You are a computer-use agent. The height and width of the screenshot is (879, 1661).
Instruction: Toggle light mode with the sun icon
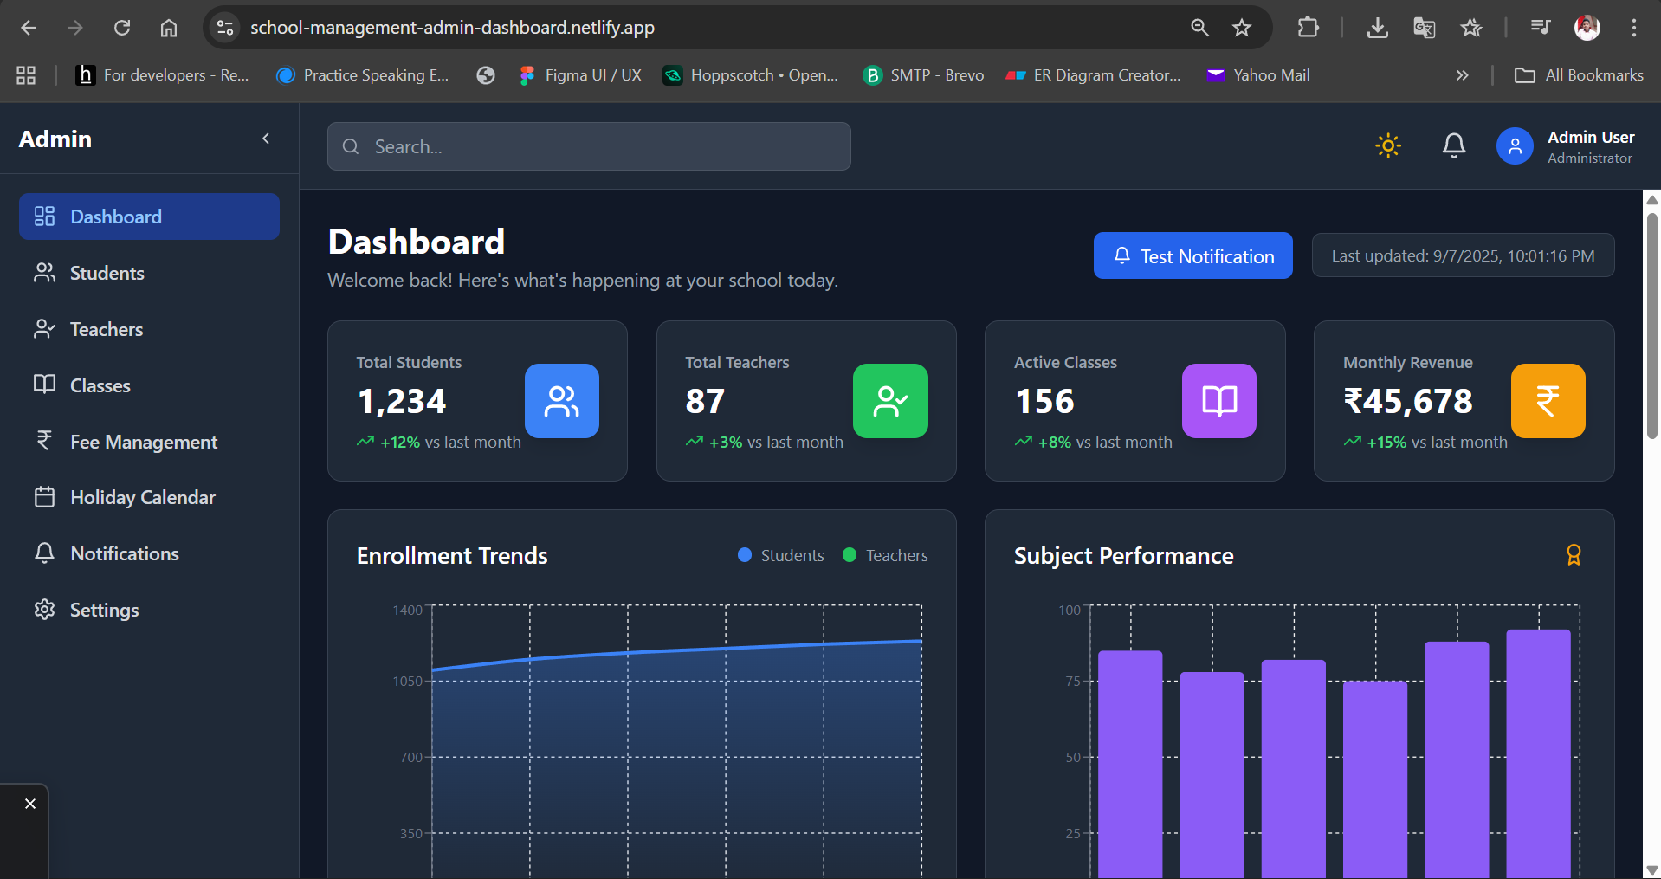click(1387, 145)
